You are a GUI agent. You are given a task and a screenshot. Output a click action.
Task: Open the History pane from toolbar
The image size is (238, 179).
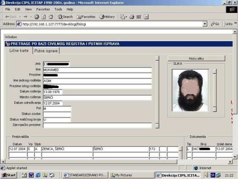tap(107, 17)
